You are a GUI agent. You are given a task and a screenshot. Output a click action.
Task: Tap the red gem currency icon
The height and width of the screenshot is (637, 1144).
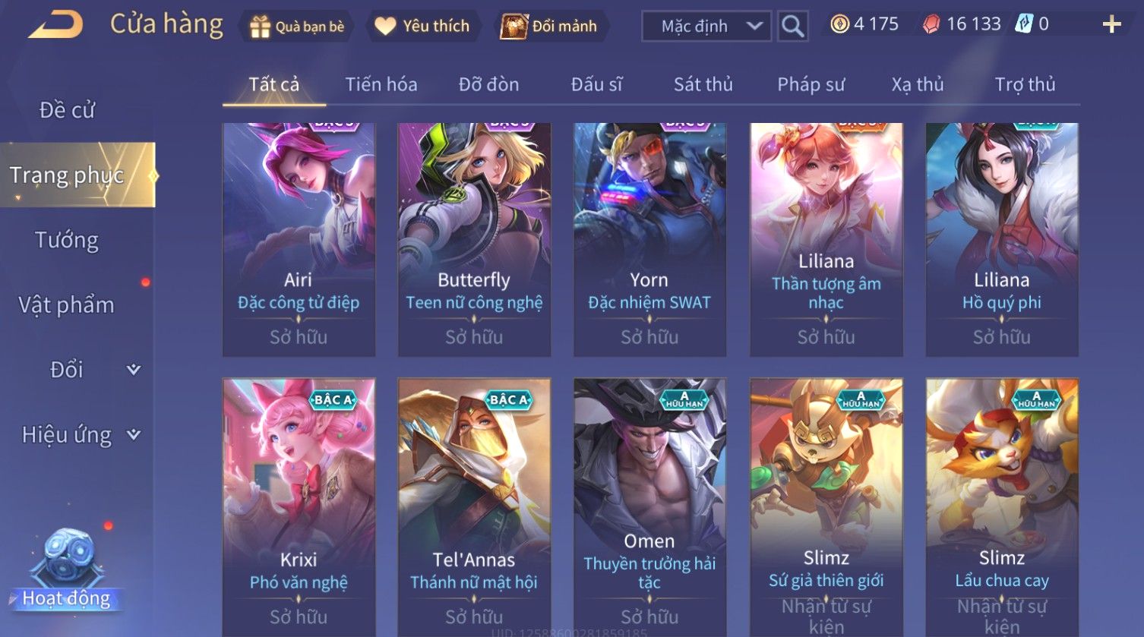pos(931,24)
